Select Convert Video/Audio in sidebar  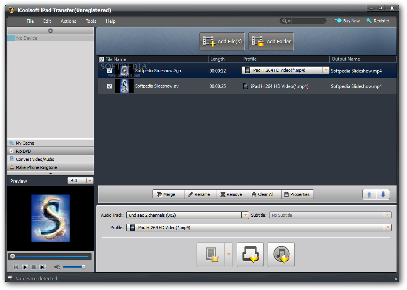[x=51, y=159]
